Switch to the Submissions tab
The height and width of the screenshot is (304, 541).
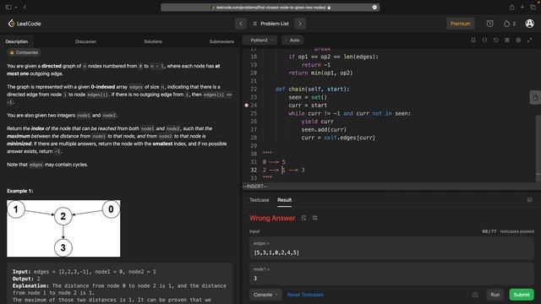tap(221, 41)
